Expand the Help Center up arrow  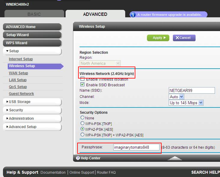[175, 158]
